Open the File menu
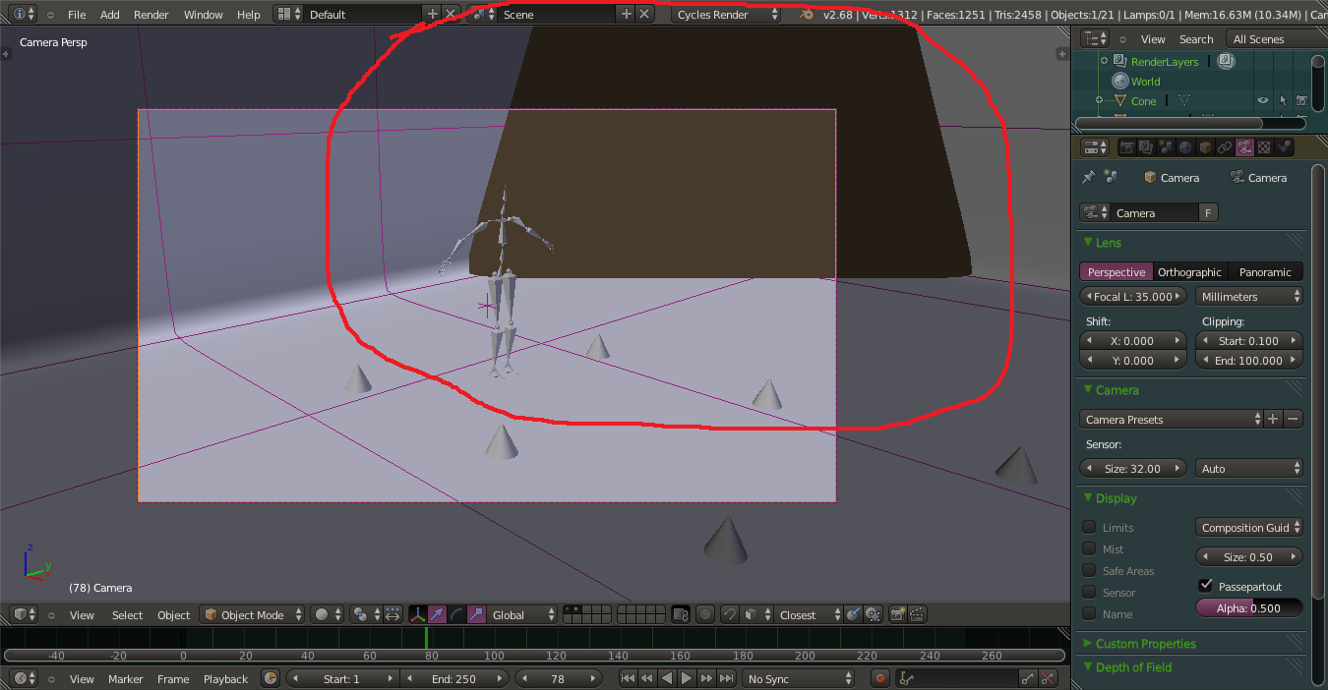The height and width of the screenshot is (690, 1328). coord(77,14)
